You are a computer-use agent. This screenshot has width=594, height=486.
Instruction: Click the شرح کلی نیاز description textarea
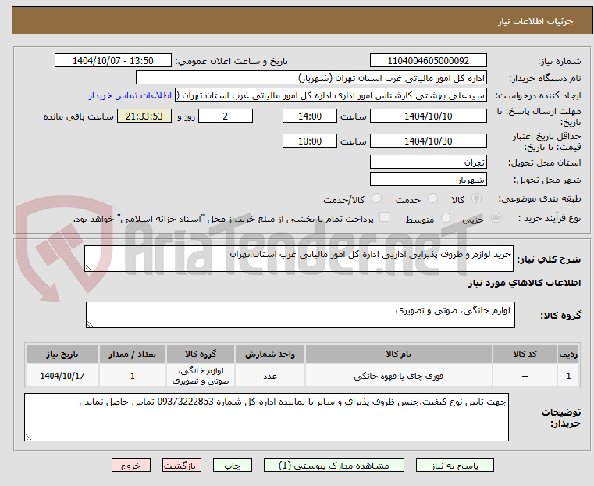click(298, 259)
